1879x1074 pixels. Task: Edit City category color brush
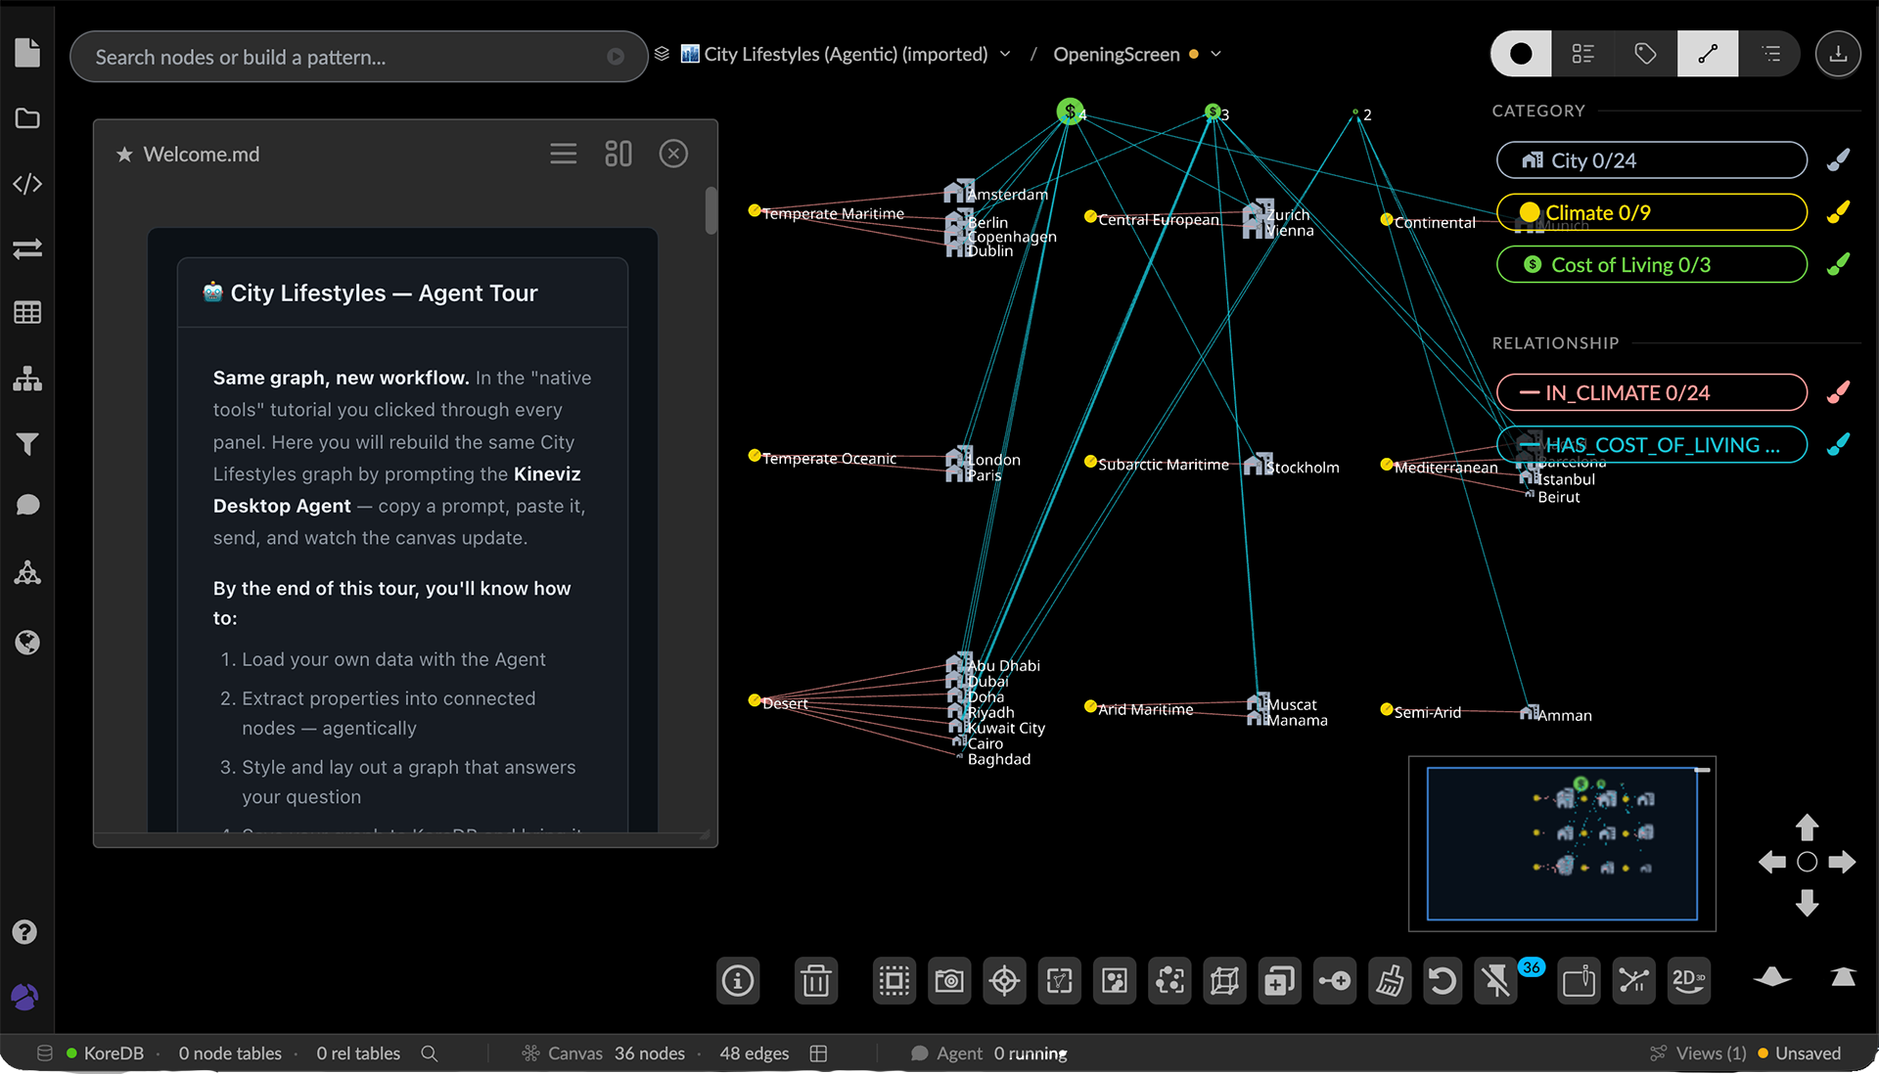click(x=1838, y=159)
